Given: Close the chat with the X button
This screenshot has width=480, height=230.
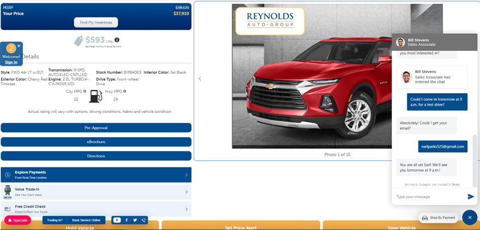Looking at the screenshot, I should (470, 217).
